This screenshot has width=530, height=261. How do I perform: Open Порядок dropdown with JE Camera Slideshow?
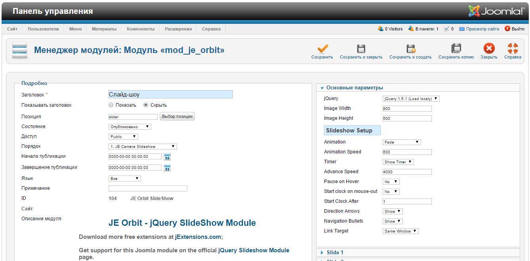coord(143,147)
